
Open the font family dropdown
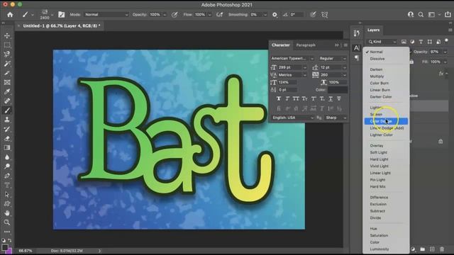coord(292,58)
